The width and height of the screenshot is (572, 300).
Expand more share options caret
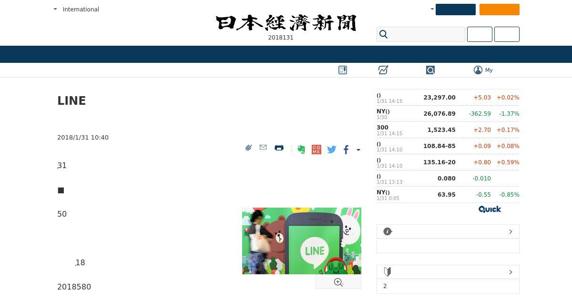(358, 150)
